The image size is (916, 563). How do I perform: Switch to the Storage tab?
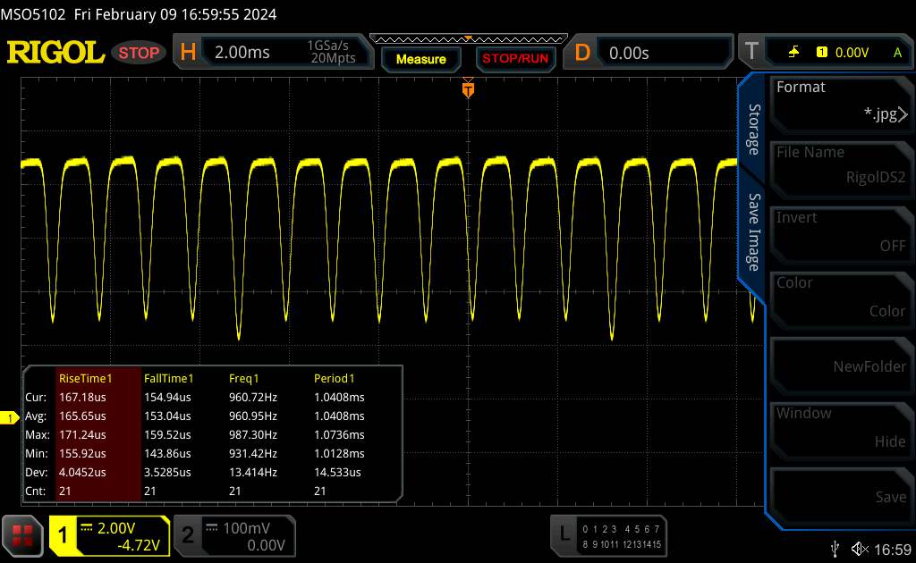pyautogui.click(x=753, y=130)
